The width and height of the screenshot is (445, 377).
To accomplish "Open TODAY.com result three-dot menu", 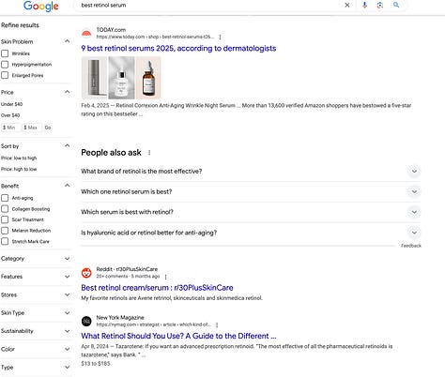I will point(220,37).
